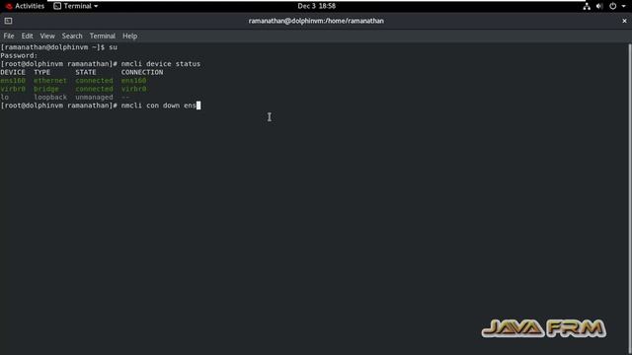Click the Terminal icon in top bar
The width and height of the screenshot is (632, 355).
pyautogui.click(x=57, y=6)
